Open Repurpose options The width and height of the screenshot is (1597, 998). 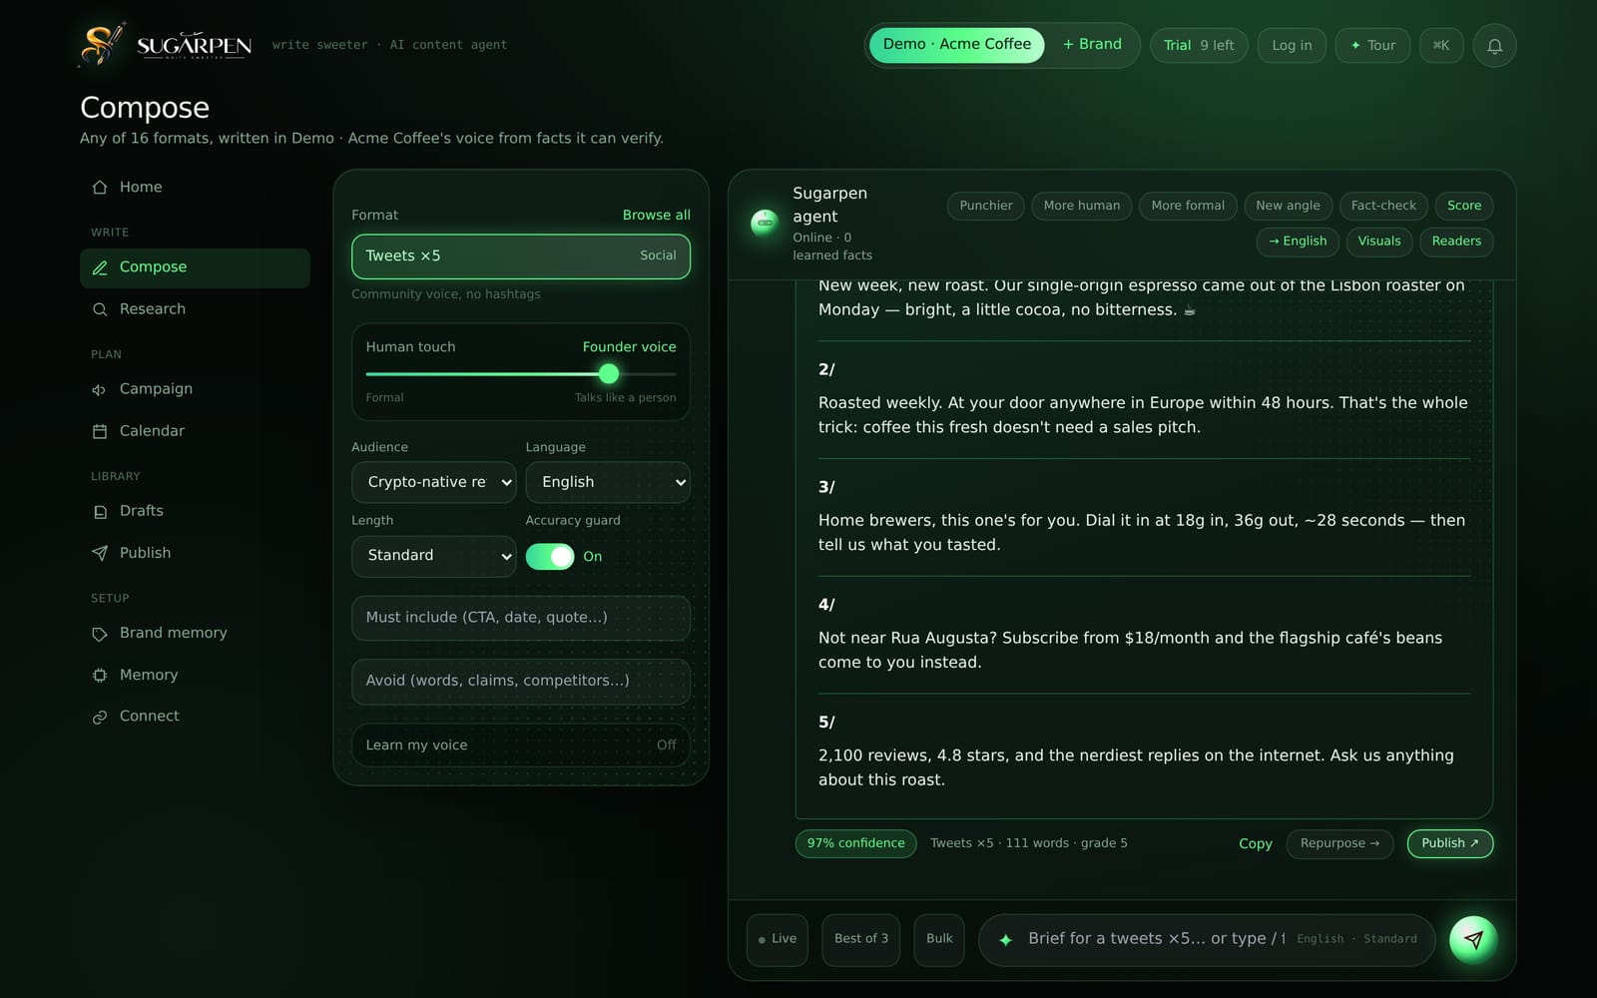pyautogui.click(x=1339, y=843)
